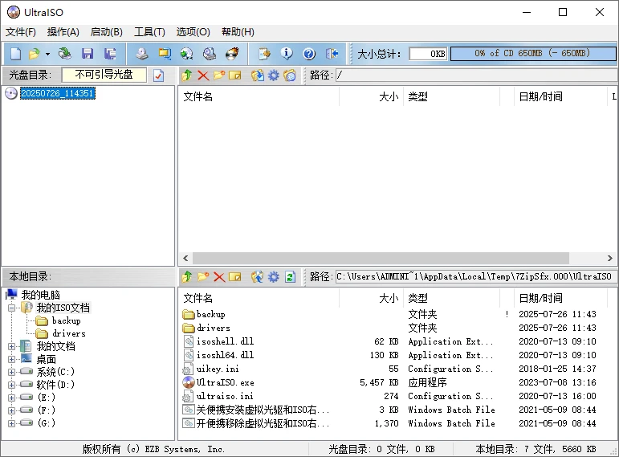Click the gear properties icon in disc toolbar

[273, 75]
